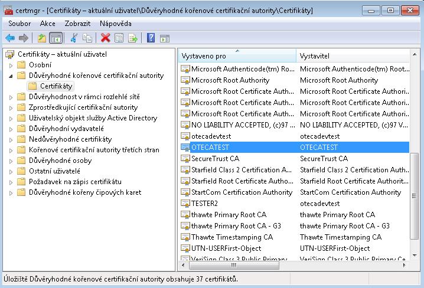Click horizontal scrollbar left arrow
The height and width of the screenshot is (288, 424).
click(183, 266)
